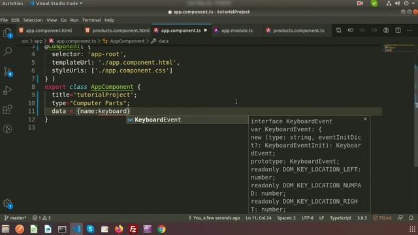Click the AppComponent class breadcrumb
This screenshot has height=235, width=418.
(123, 41)
